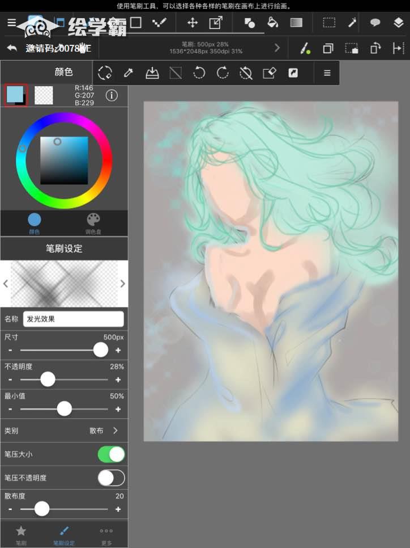Switch to the 调色盘 tab
Screen dimensions: 410x548
point(93,223)
